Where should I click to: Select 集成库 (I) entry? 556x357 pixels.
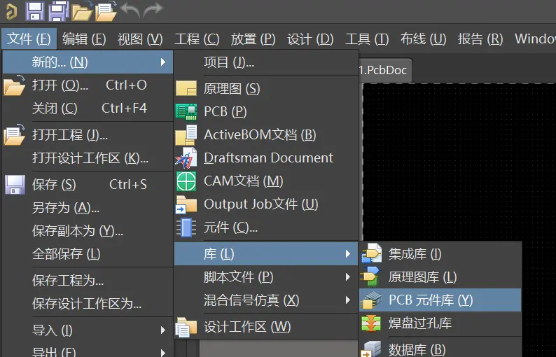coord(440,253)
